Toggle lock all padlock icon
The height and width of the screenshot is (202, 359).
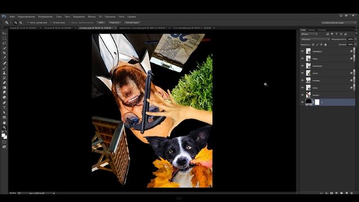[x=325, y=44]
